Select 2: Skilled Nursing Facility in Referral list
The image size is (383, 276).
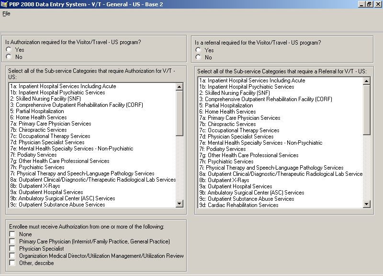click(281, 93)
